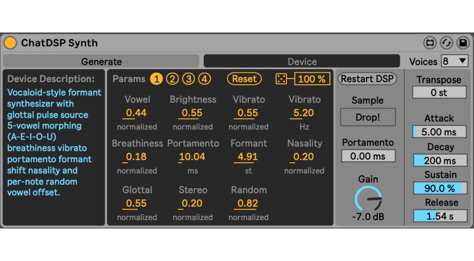474x261 pixels.
Task: Click the Gain knob
Action: pos(368,199)
